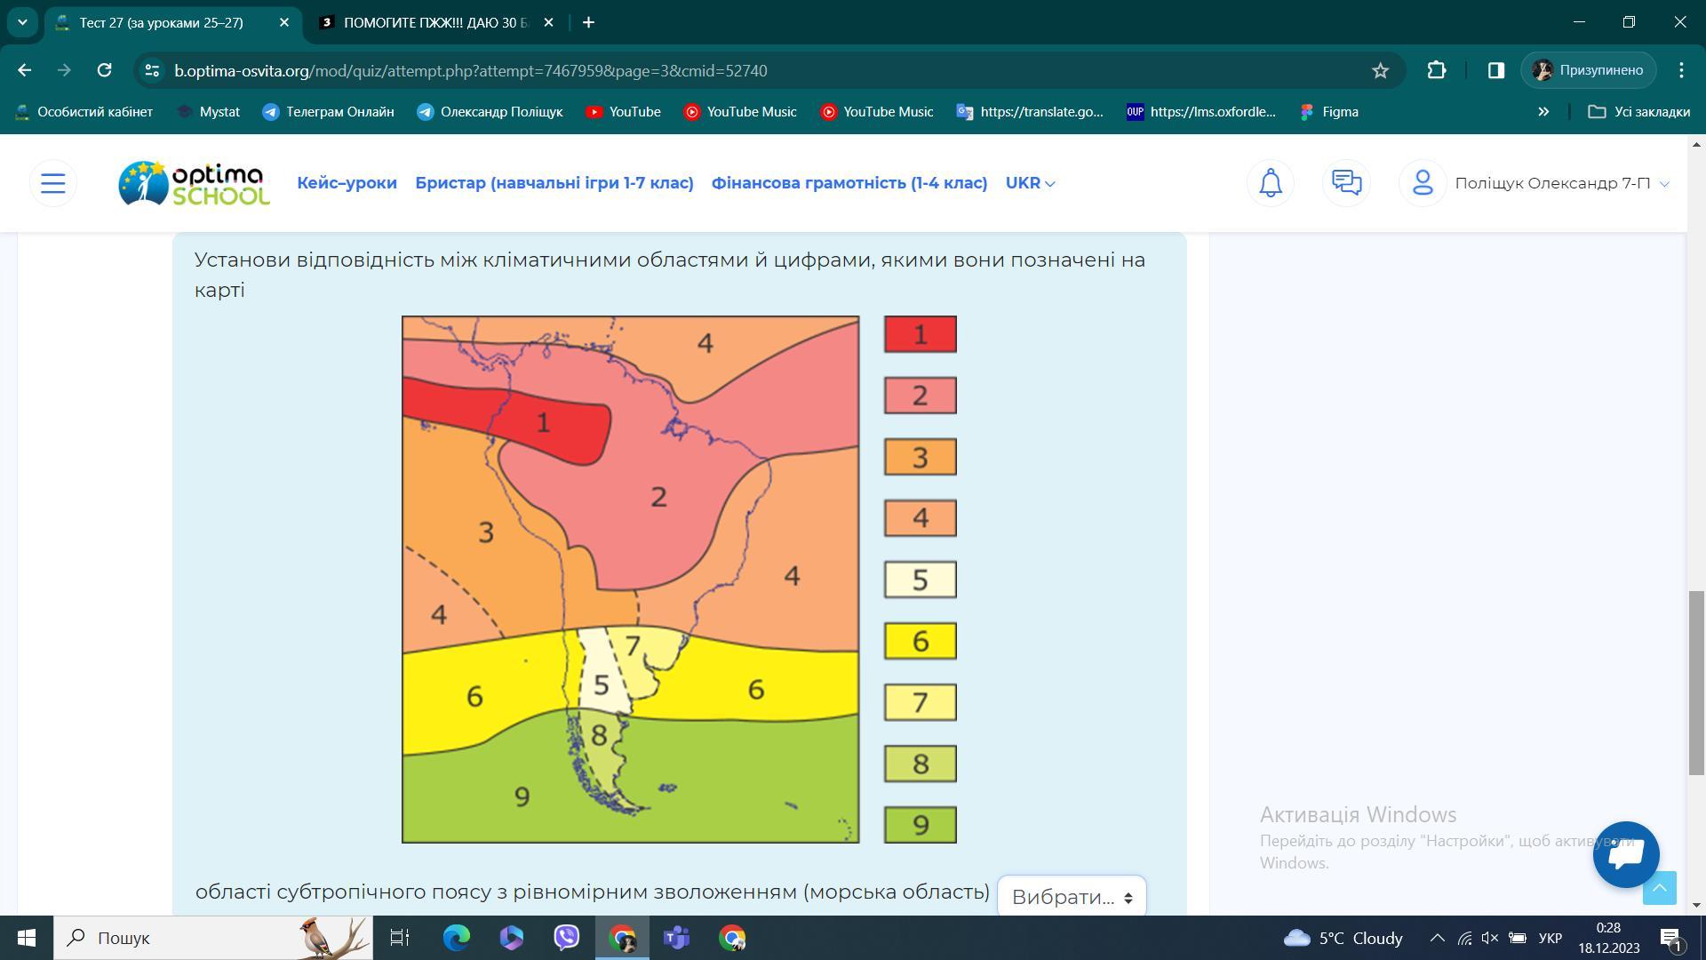Open the messages chat icon in header
The height and width of the screenshot is (960, 1706).
point(1346,183)
